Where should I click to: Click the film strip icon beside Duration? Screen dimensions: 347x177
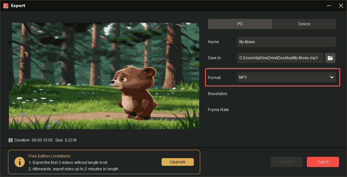pos(11,140)
